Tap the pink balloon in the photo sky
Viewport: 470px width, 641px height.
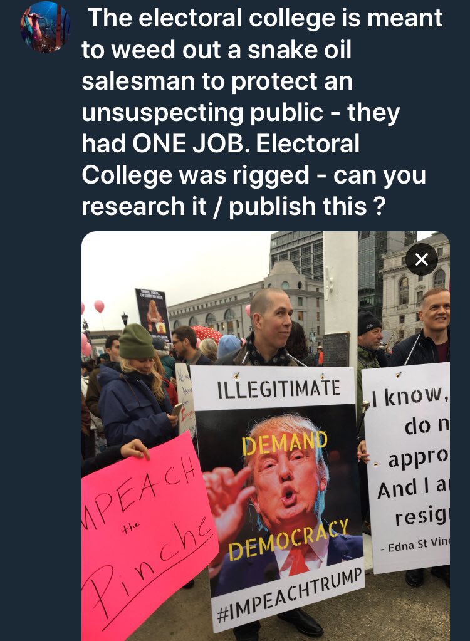99,306
